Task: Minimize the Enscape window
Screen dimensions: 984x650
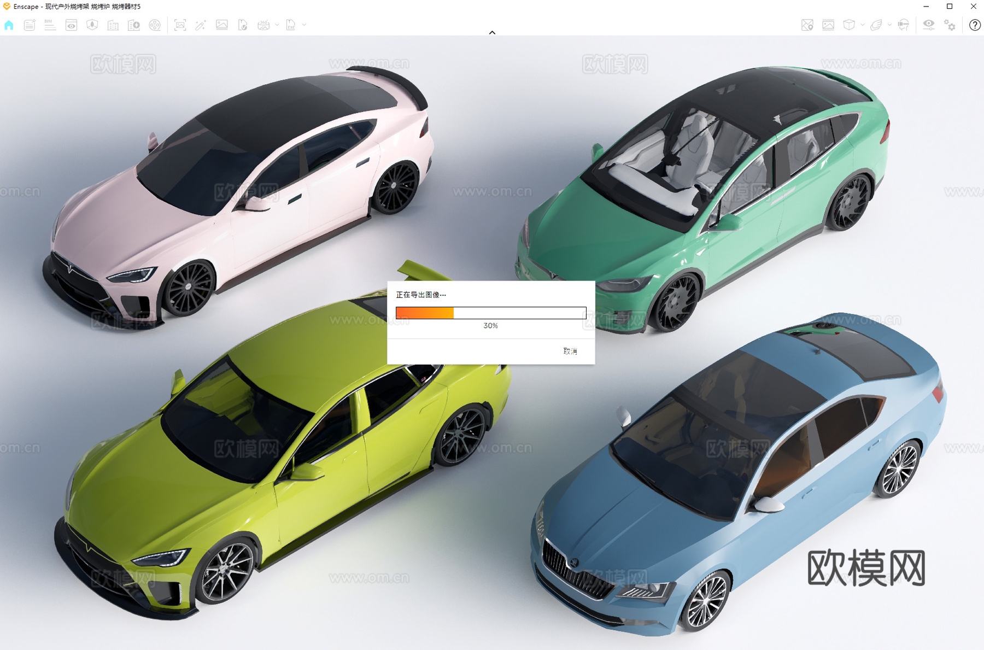Action: 926,7
